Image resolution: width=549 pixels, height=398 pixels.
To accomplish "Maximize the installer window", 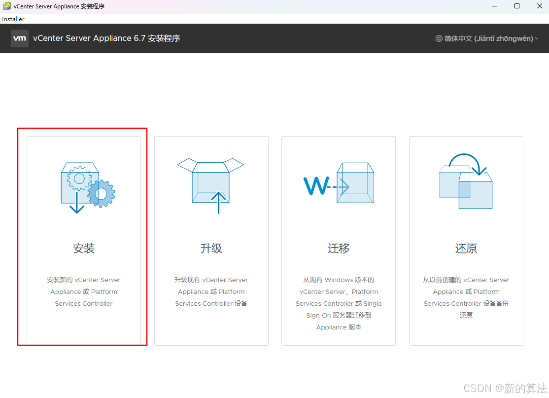I will coord(517,6).
